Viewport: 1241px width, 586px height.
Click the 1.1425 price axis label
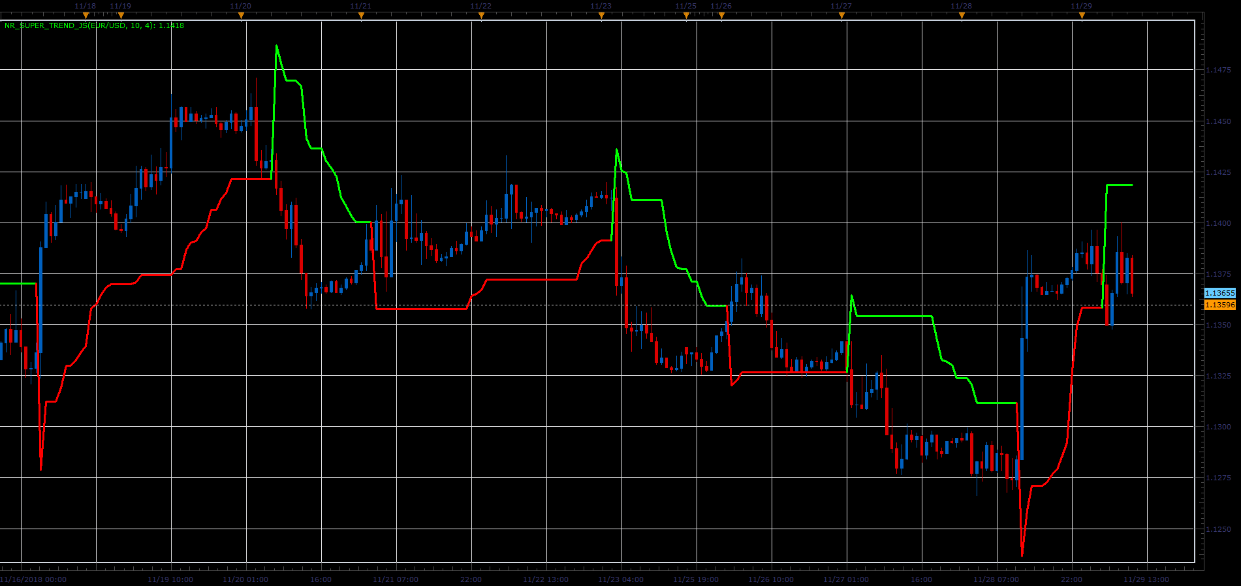[x=1218, y=172]
